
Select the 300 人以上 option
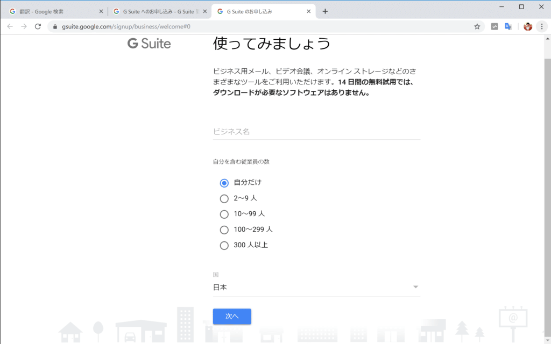[x=224, y=245]
